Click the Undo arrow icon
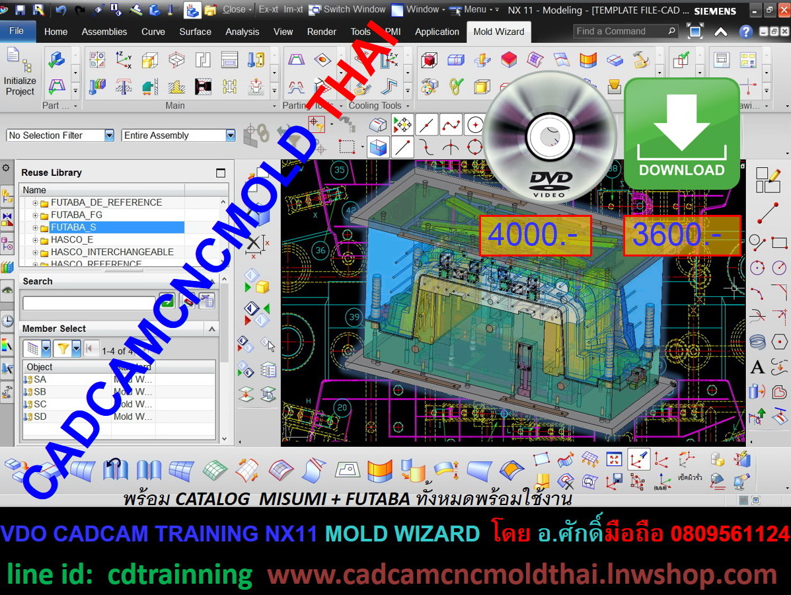Image resolution: width=791 pixels, height=595 pixels. 61,10
